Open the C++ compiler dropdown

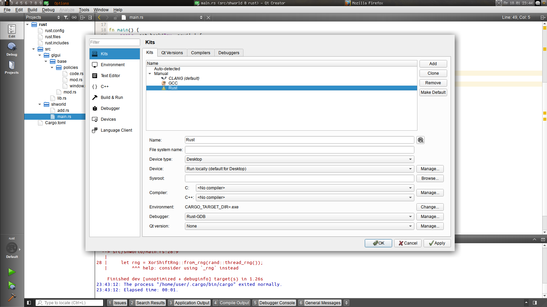click(305, 198)
